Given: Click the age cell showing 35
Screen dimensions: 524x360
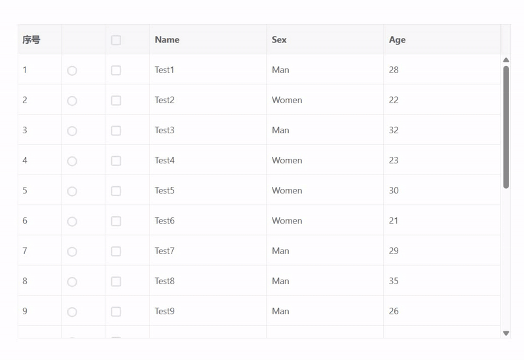Looking at the screenshot, I should (x=394, y=281).
